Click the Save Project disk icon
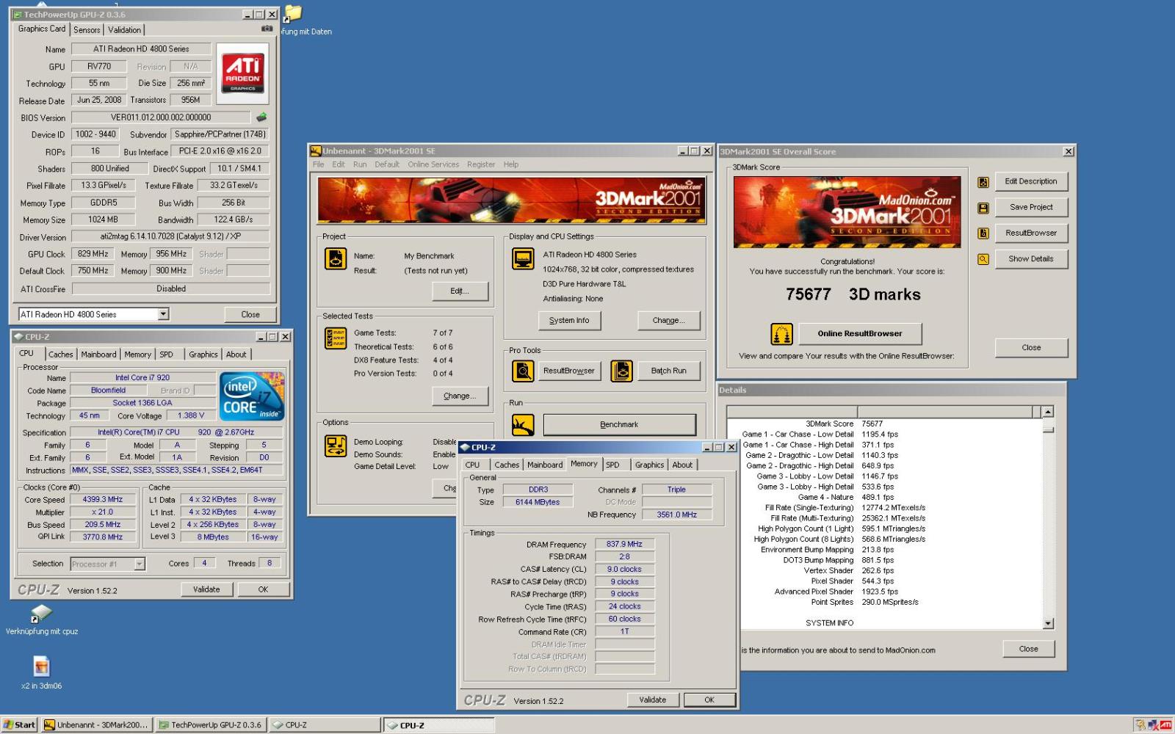This screenshot has width=1175, height=734. point(983,208)
